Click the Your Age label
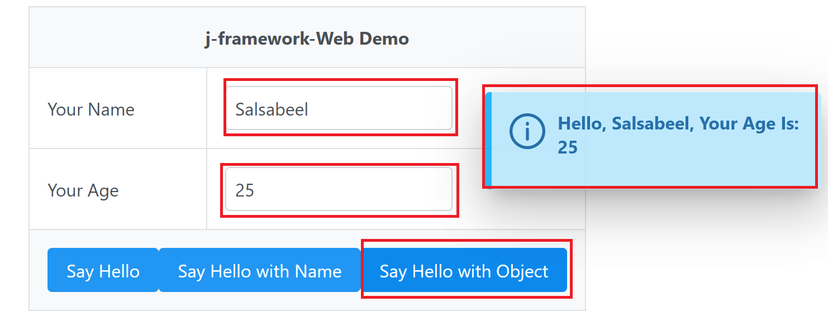 [x=83, y=190]
